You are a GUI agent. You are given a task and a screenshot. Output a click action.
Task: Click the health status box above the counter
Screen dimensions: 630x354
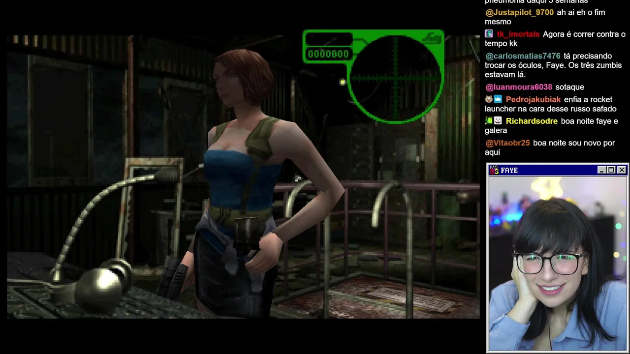(x=328, y=39)
